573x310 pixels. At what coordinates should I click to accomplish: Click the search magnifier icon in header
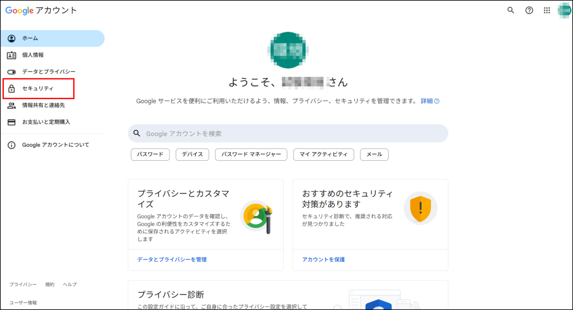[510, 10]
